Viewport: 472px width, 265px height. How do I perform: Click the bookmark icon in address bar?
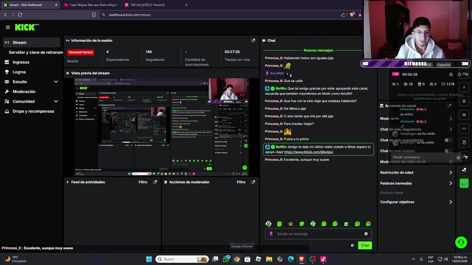[94, 15]
